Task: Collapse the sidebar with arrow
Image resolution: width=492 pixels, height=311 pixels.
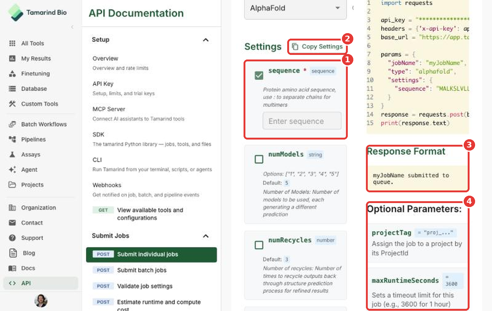Action: coord(72,27)
